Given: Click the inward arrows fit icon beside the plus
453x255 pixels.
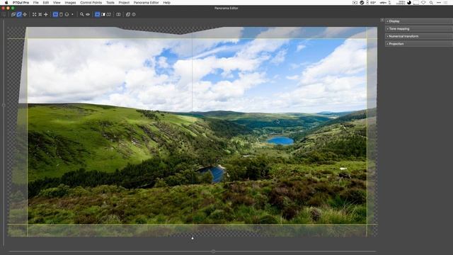Looking at the screenshot, I should coord(40,14).
